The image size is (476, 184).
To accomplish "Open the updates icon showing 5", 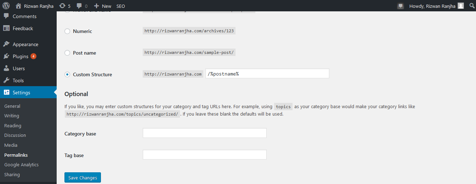I will point(62,6).
